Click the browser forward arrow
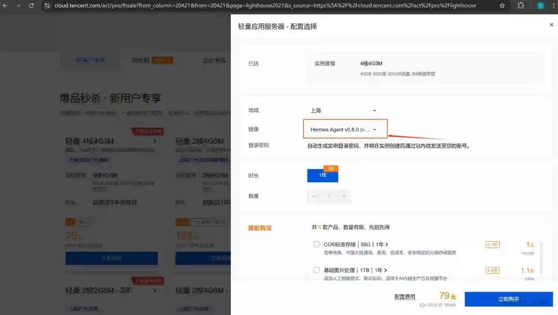Screen dimensions: 558x315 click(x=18, y=6)
